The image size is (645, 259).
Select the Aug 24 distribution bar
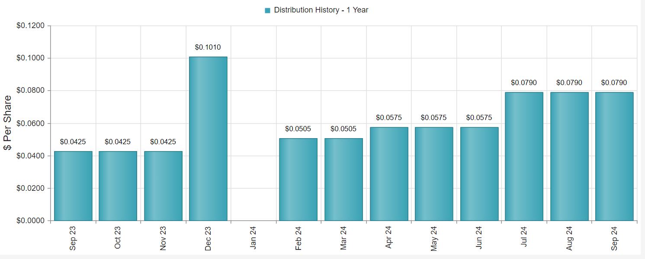pyautogui.click(x=569, y=156)
